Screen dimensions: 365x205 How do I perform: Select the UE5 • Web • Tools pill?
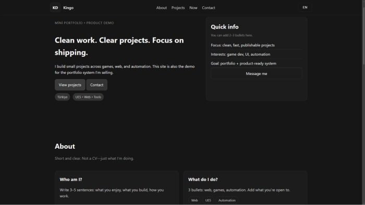pyautogui.click(x=88, y=97)
